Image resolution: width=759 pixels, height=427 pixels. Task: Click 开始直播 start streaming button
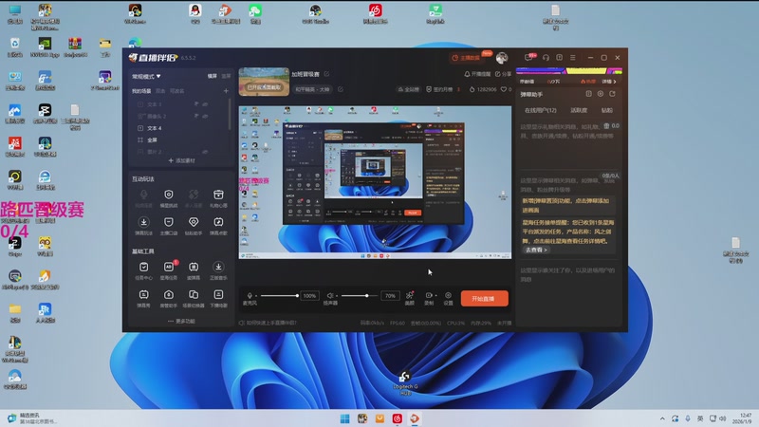(x=484, y=299)
